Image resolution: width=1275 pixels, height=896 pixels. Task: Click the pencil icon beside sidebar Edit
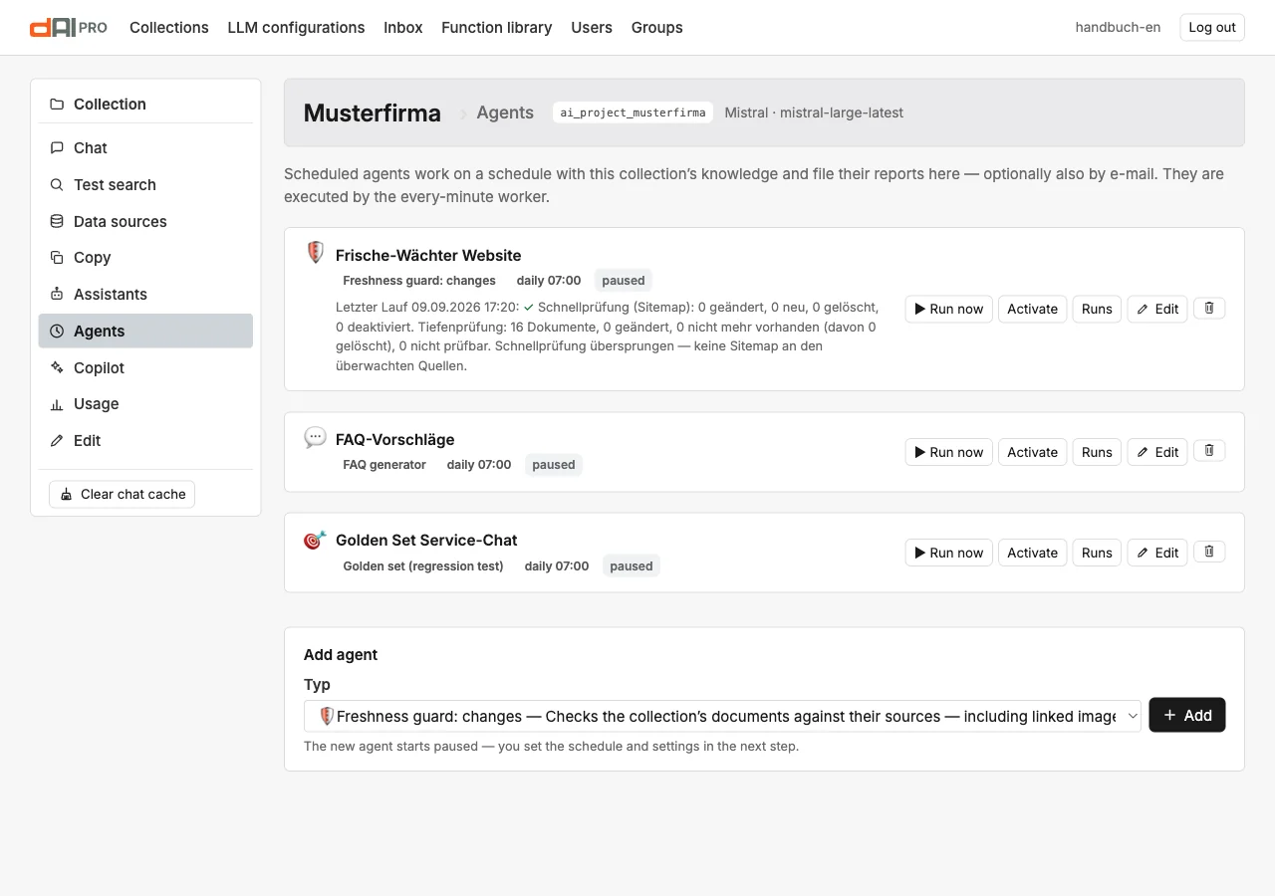coord(57,441)
